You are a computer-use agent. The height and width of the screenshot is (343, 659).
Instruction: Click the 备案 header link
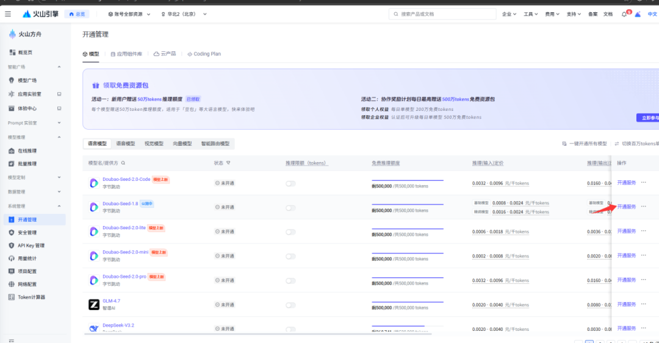coord(593,14)
